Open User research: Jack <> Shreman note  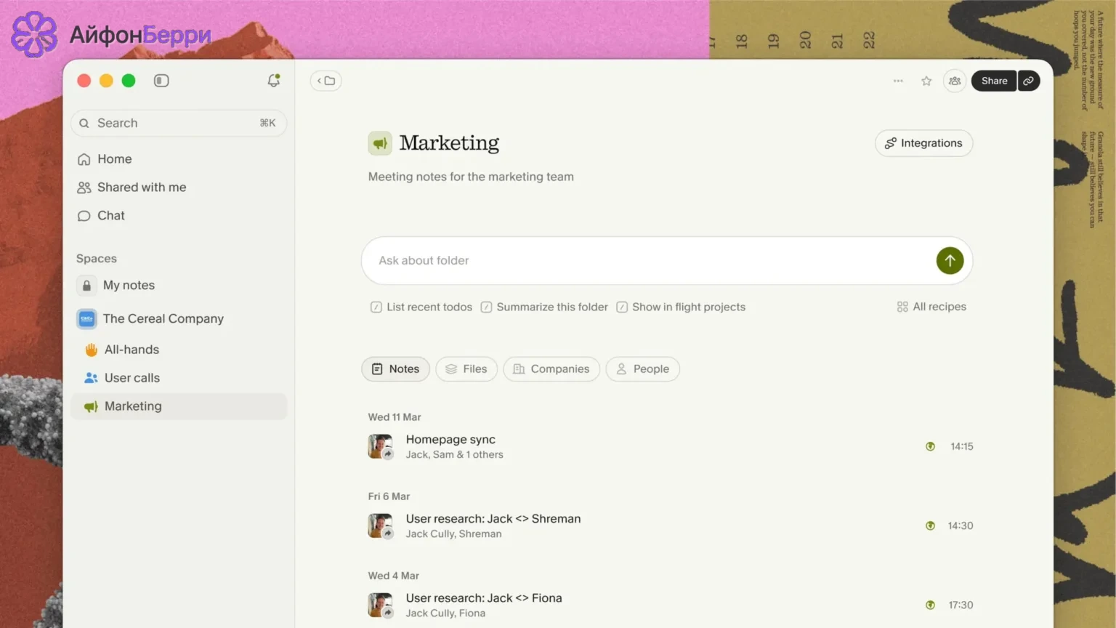coord(671,526)
